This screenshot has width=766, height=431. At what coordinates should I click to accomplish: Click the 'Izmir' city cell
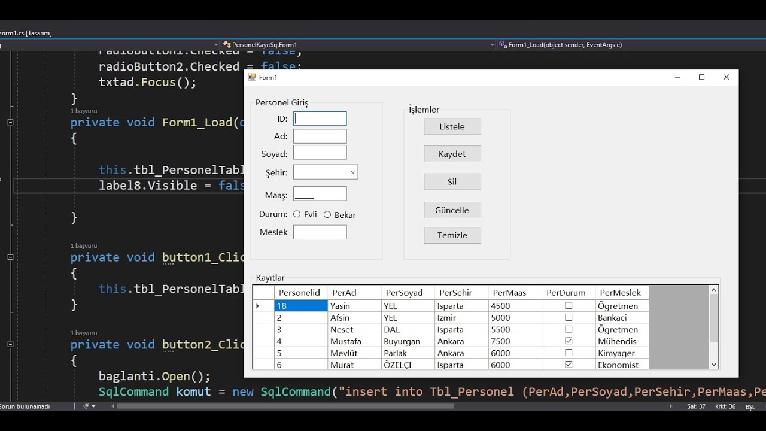(x=461, y=318)
